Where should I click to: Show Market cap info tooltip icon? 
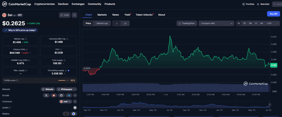(26, 39)
